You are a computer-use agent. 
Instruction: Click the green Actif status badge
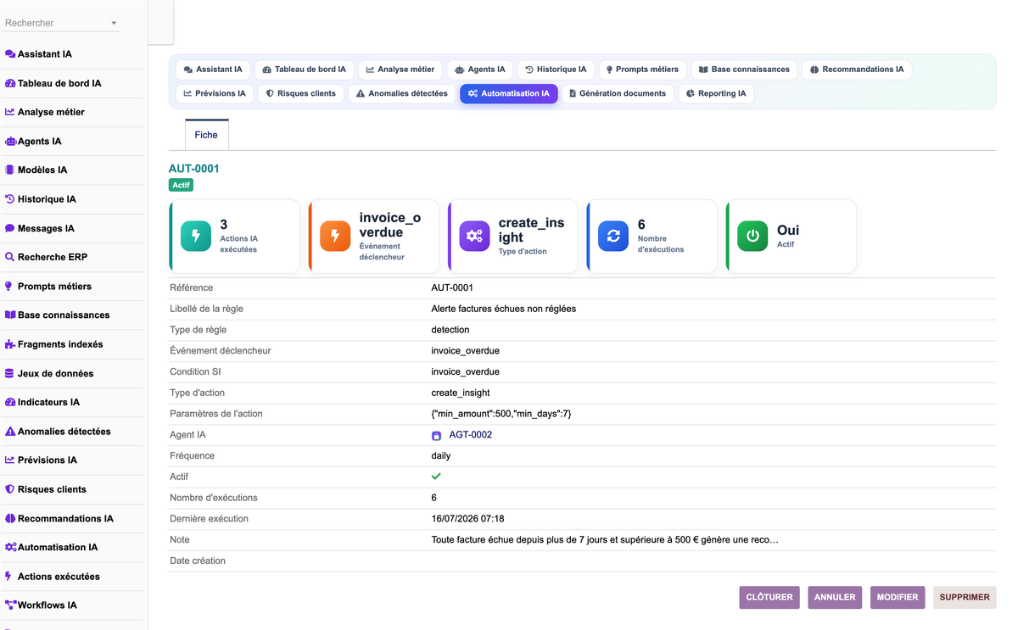182,185
